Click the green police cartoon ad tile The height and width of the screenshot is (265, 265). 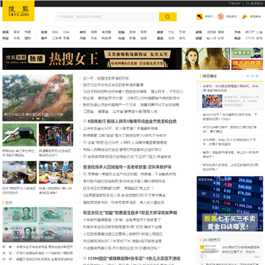pos(247,53)
